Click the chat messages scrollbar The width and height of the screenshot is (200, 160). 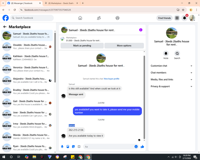144,97
